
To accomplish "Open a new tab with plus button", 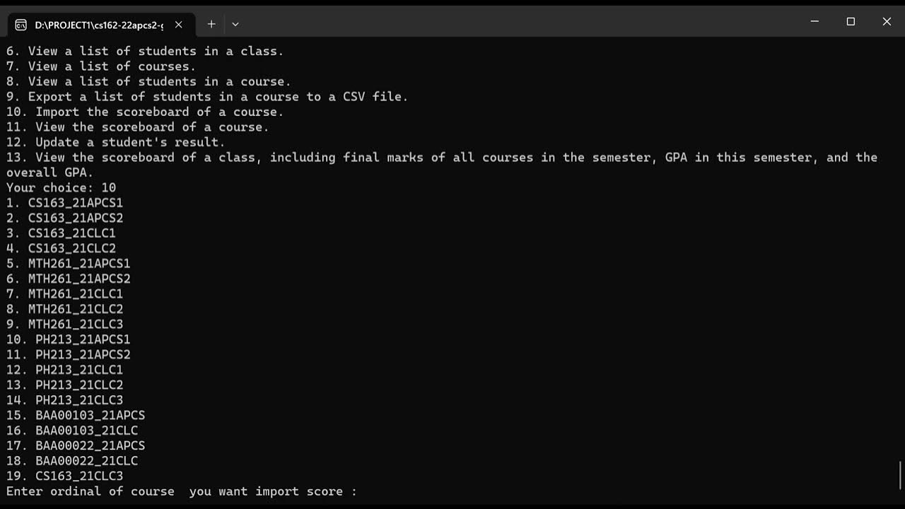I will (x=211, y=24).
